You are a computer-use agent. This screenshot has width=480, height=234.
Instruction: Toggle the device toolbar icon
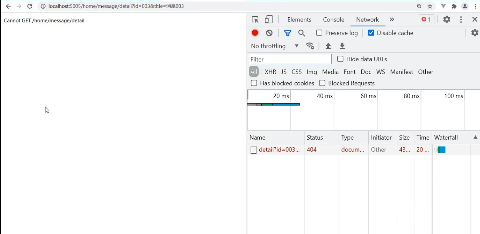pos(269,20)
